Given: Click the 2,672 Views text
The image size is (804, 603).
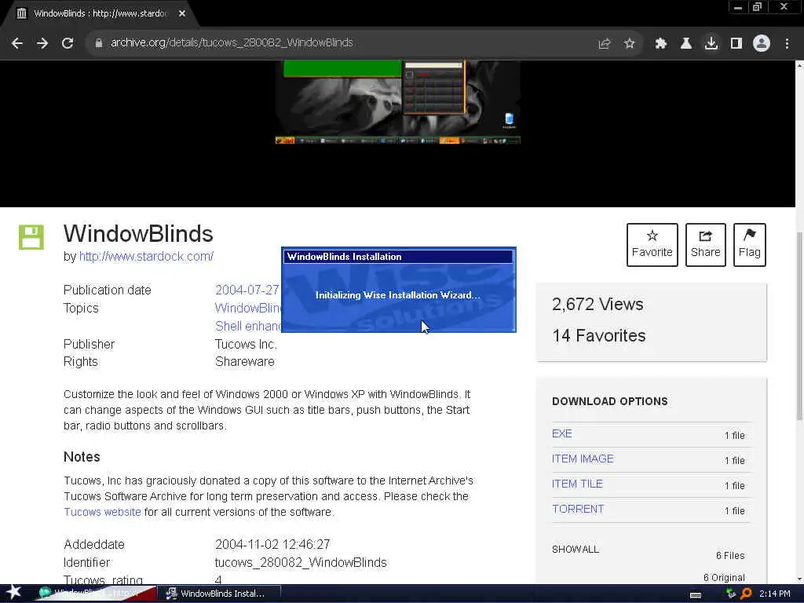Looking at the screenshot, I should [598, 304].
